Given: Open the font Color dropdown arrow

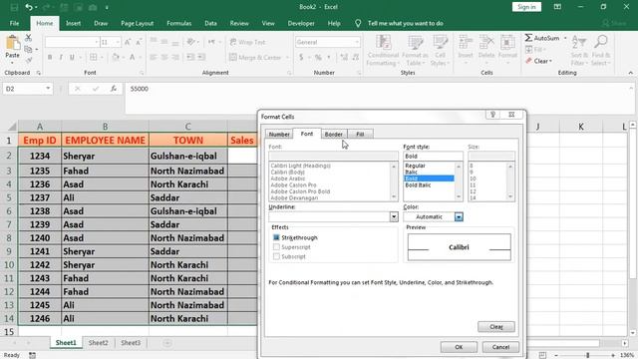Looking at the screenshot, I should (x=459, y=217).
